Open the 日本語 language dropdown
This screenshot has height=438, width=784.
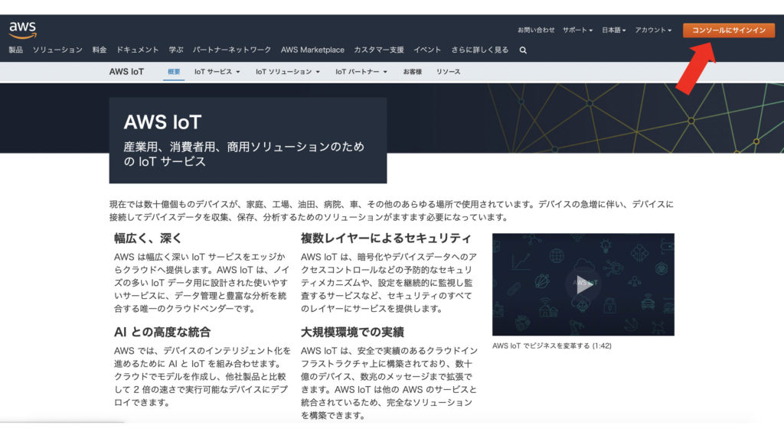coord(613,31)
